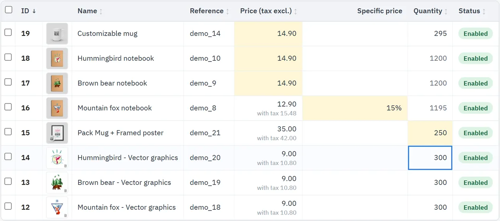Image resolution: width=500 pixels, height=221 pixels.
Task: Click quantity 1195 of Mountain fox notebook
Action: point(438,108)
